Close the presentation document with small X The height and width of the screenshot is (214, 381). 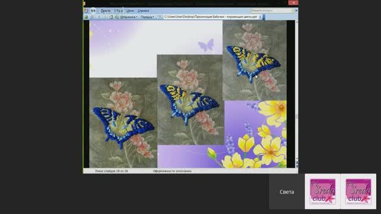(296, 11)
